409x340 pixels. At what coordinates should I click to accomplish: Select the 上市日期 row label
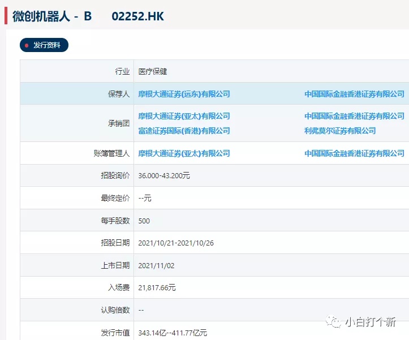(x=115, y=266)
